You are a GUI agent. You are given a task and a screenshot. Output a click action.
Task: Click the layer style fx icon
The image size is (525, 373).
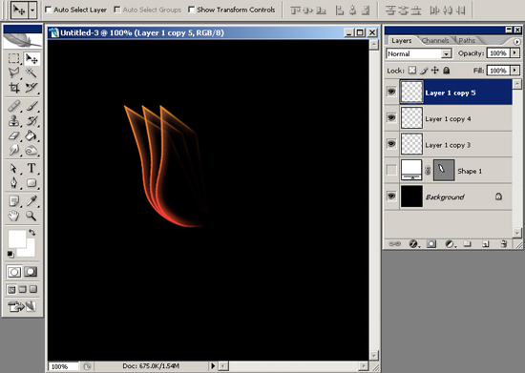pos(413,244)
